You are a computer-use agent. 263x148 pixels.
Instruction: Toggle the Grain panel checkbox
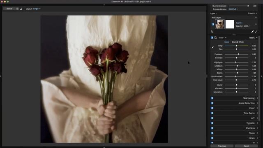pos(212,138)
